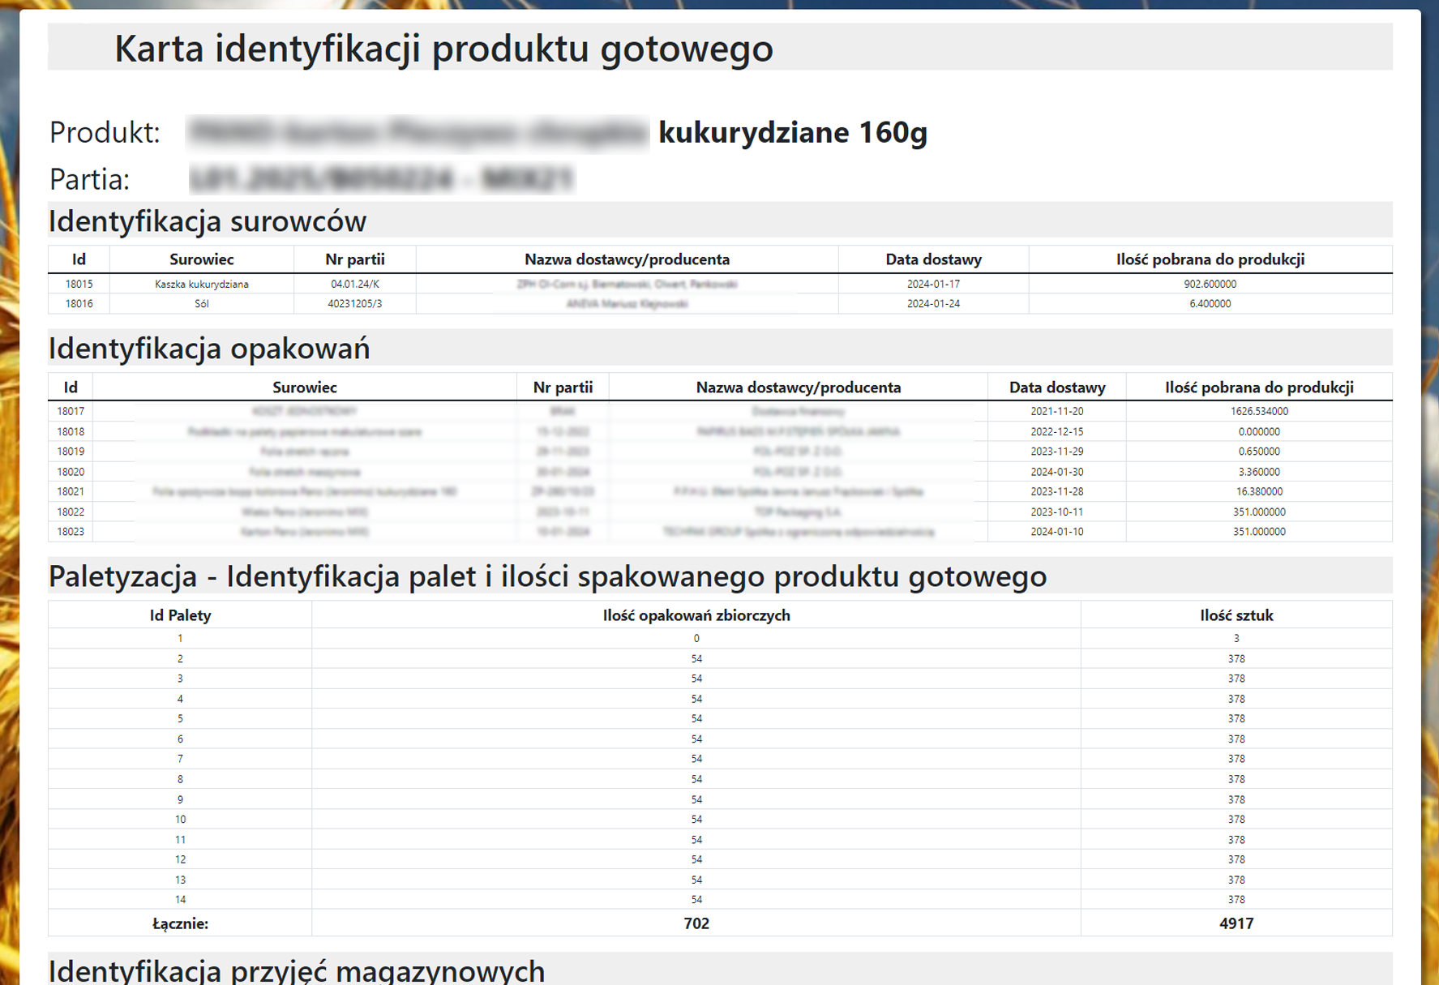Click the "Id Palety" column header
Screen dimensions: 1439x985
[180, 615]
